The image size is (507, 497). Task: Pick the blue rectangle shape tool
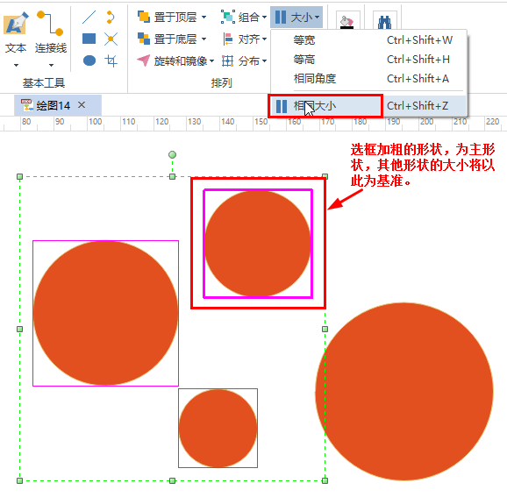(89, 39)
